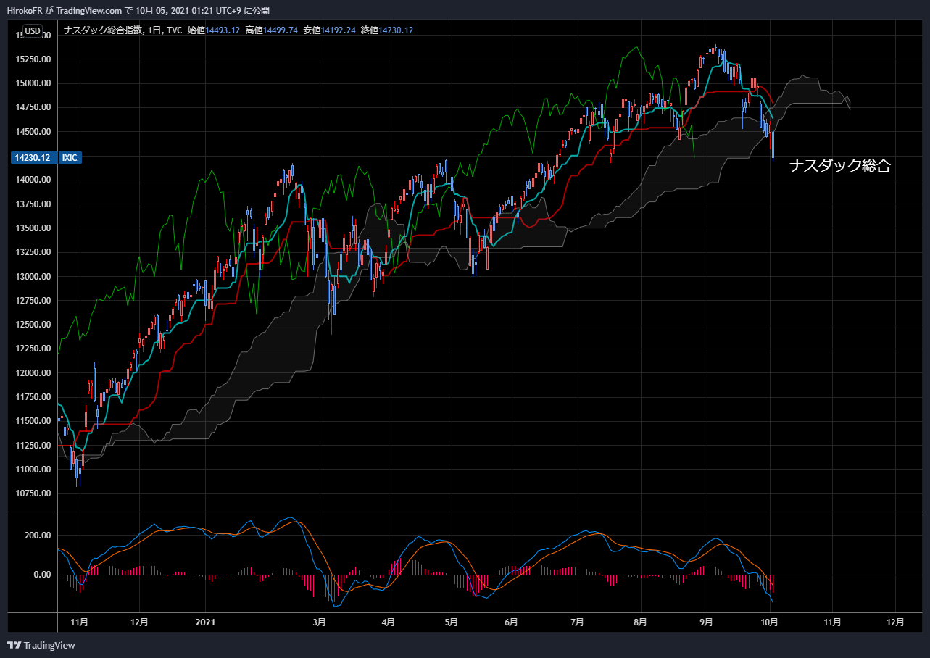
Task: Click the ナスダック総合 annotation text
Action: pos(839,166)
